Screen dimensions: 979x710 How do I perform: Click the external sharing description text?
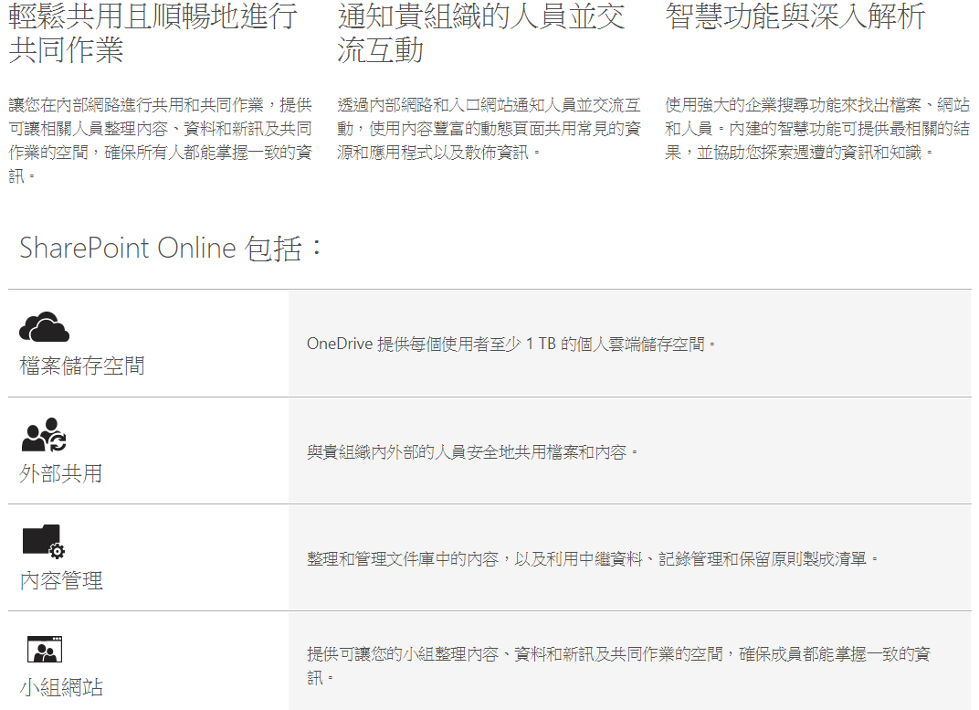[472, 451]
